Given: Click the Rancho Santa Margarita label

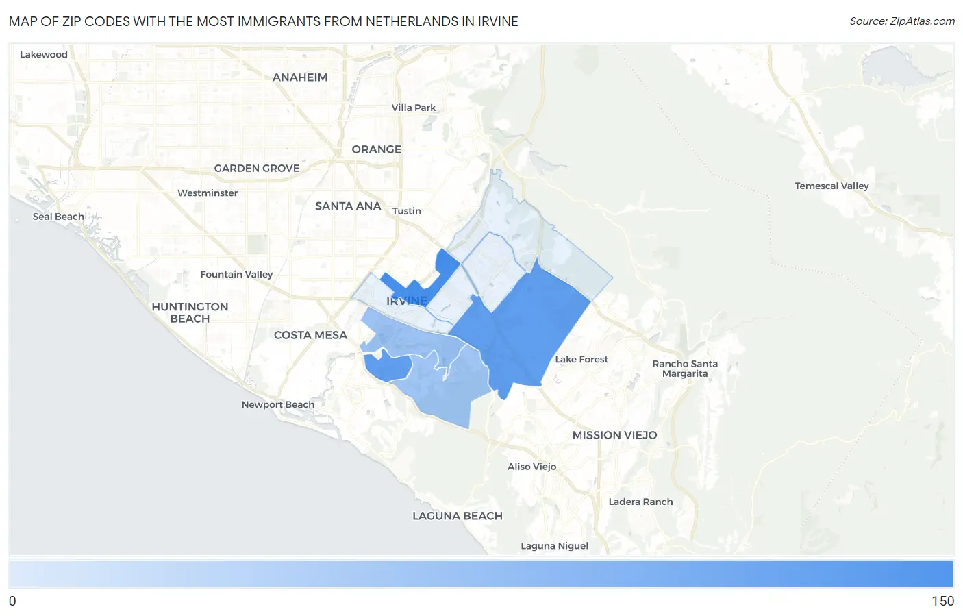Looking at the screenshot, I should 685,369.
